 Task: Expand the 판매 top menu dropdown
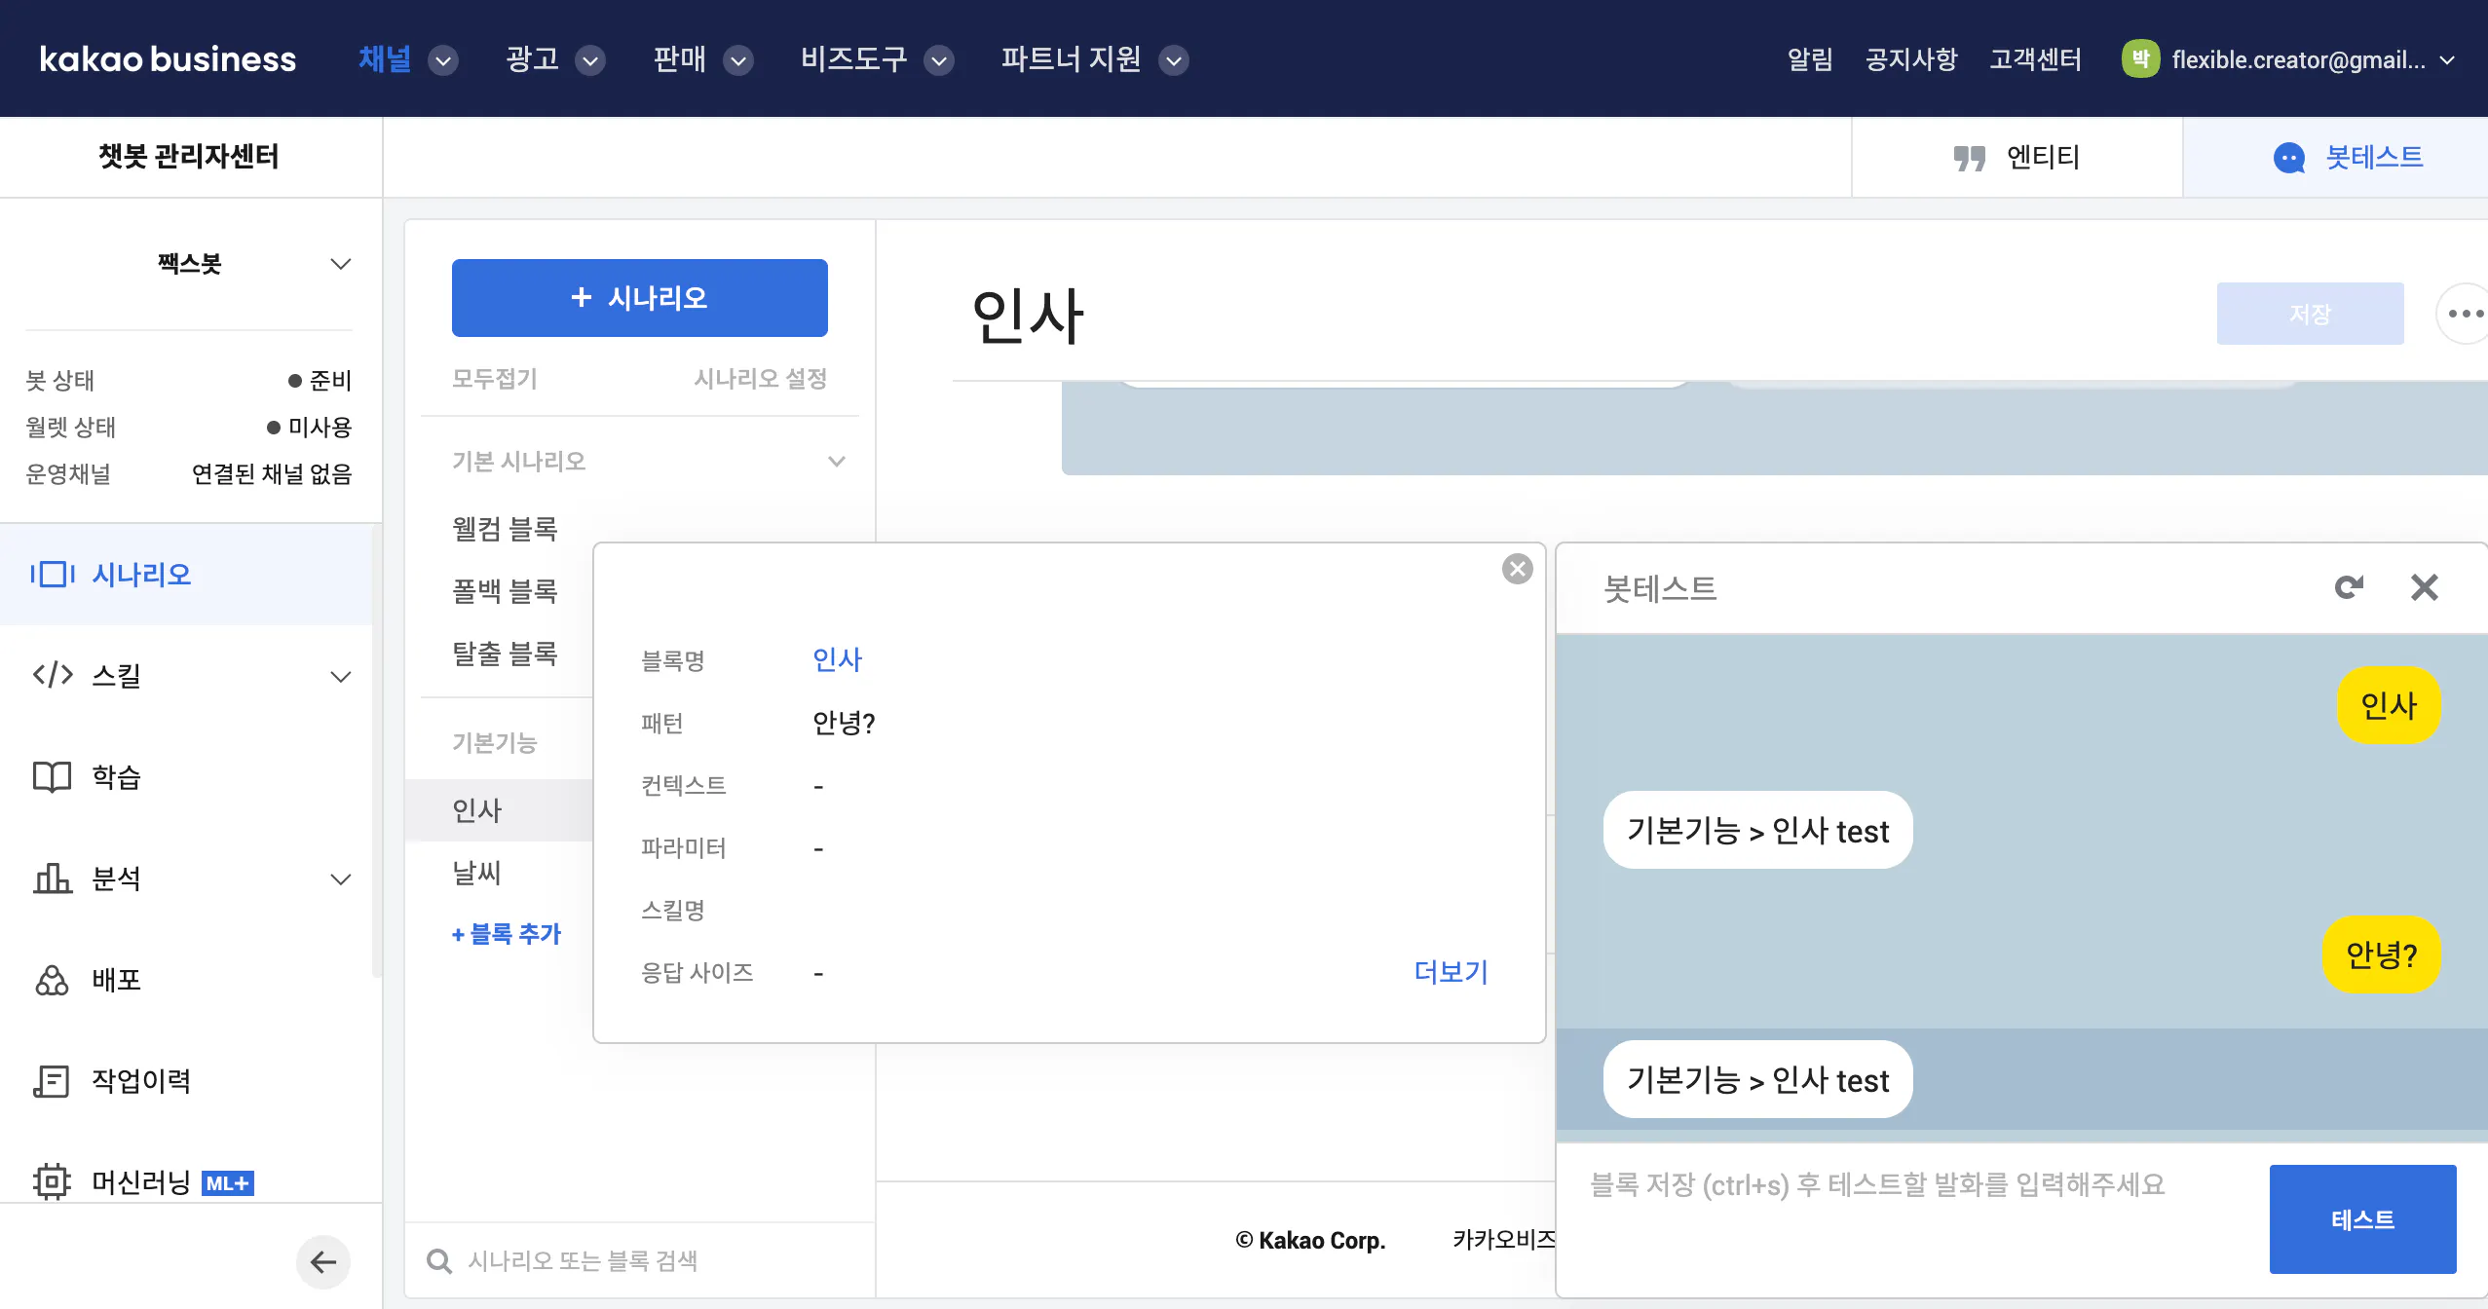click(738, 60)
